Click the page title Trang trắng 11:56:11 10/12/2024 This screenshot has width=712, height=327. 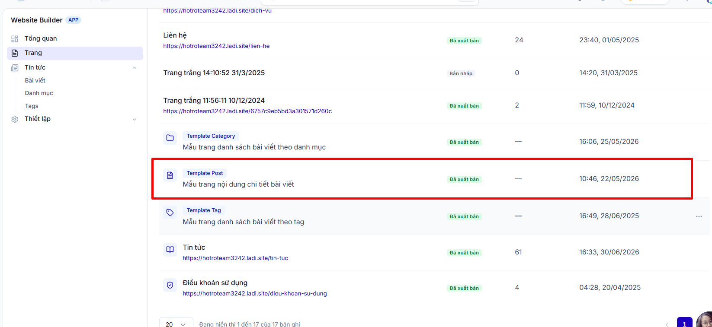(x=214, y=100)
